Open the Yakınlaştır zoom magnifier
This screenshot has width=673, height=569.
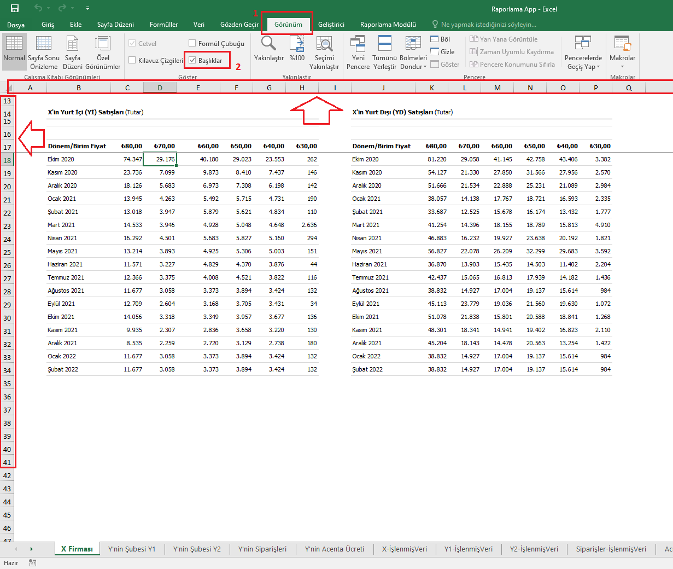[x=268, y=44]
